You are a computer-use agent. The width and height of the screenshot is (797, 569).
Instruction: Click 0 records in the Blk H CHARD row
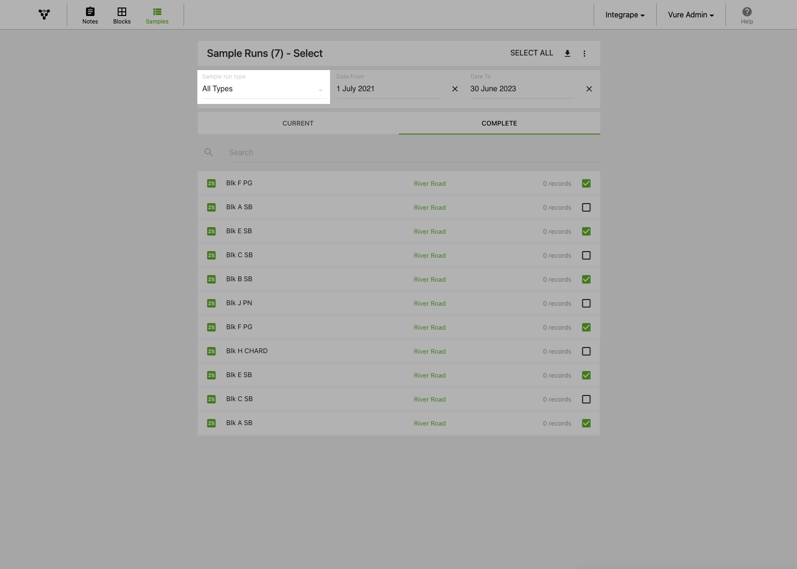pyautogui.click(x=557, y=351)
